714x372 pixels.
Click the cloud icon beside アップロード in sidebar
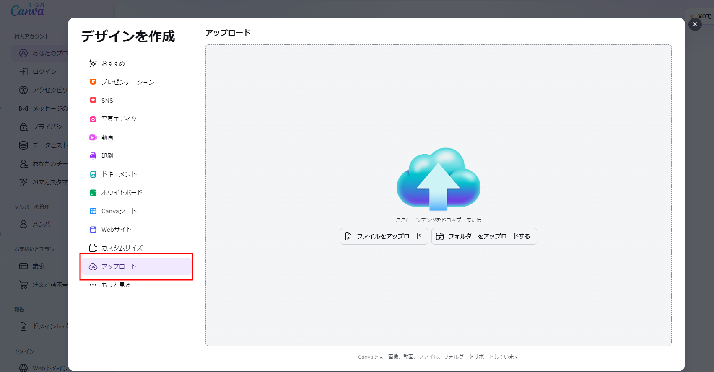click(x=93, y=266)
